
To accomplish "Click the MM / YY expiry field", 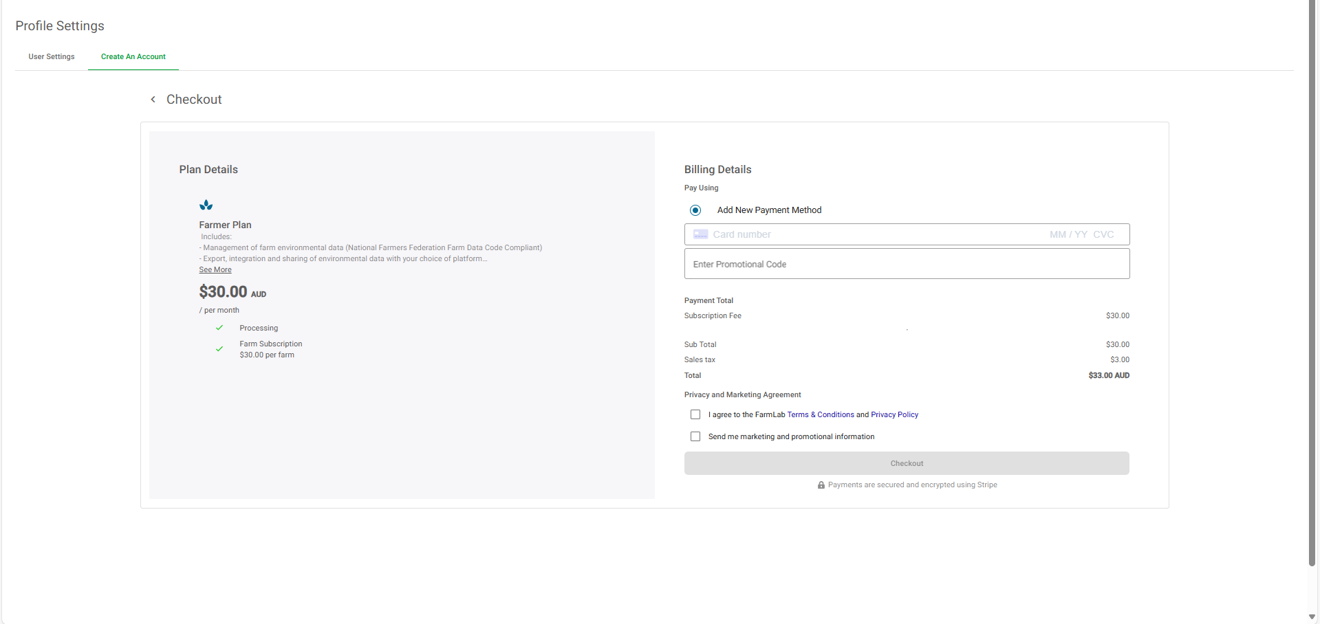I will (x=1068, y=234).
